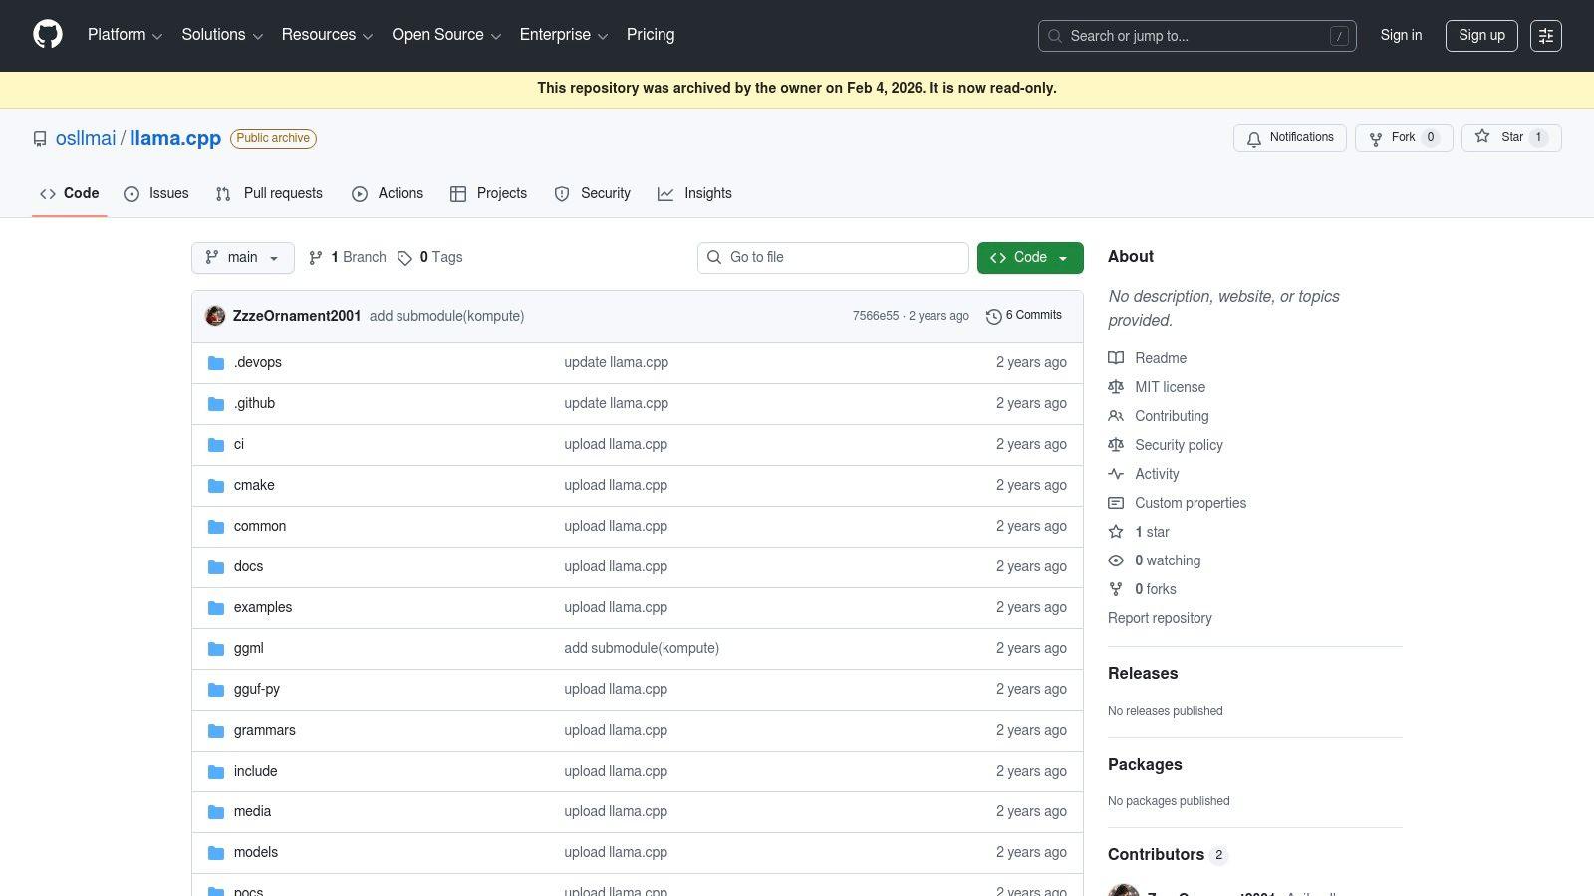Click the ZzzeOrnament2001 avatar in the commit header
This screenshot has height=896, width=1594.
point(215,316)
